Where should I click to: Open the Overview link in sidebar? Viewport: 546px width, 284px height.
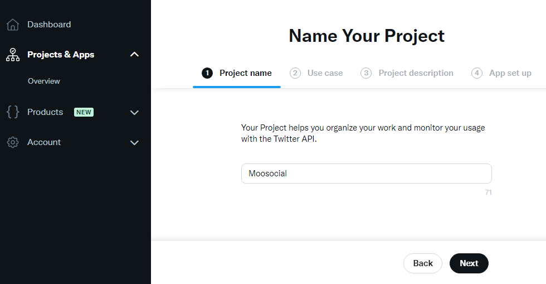pyautogui.click(x=44, y=81)
